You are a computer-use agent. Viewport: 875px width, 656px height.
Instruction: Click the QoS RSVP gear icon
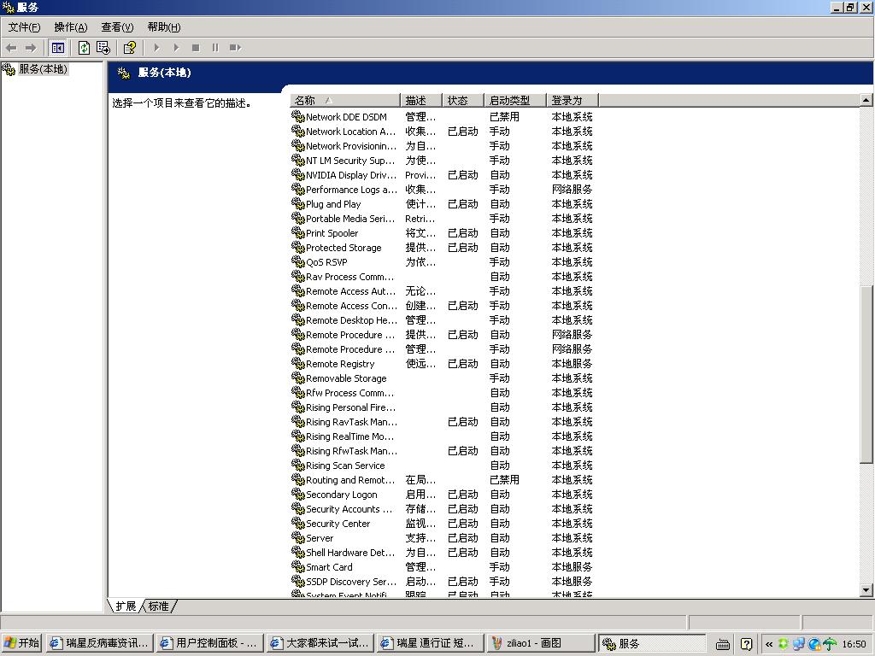[x=298, y=261]
